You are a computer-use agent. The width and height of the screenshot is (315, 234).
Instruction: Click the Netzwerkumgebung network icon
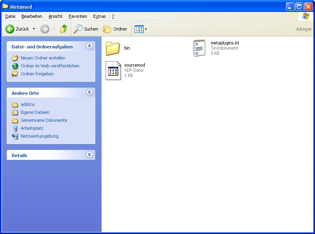tap(15, 136)
